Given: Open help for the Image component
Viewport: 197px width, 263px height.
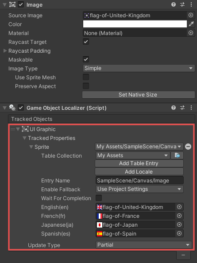Looking at the screenshot, I should (174, 4).
